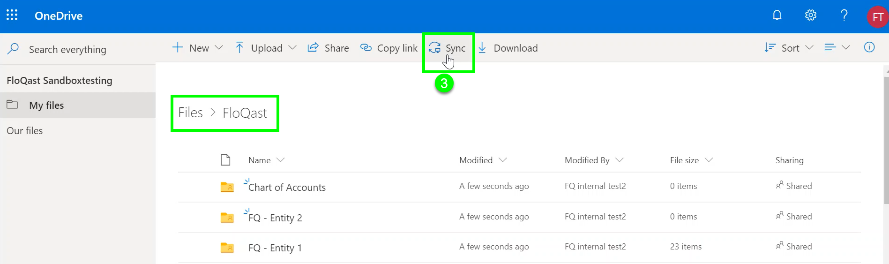The height and width of the screenshot is (264, 889).
Task: Click the FloQast Sandboxtesting heading
Action: 60,80
